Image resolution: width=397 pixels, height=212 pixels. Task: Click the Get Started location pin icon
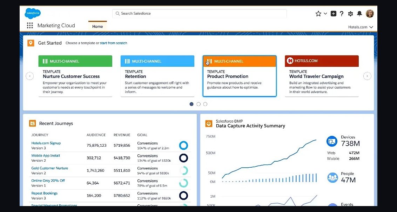pyautogui.click(x=31, y=43)
